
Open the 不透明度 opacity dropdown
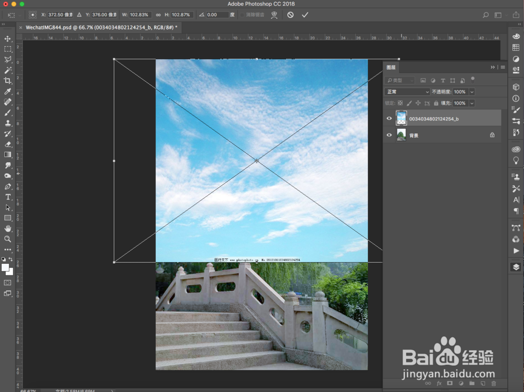(471, 92)
